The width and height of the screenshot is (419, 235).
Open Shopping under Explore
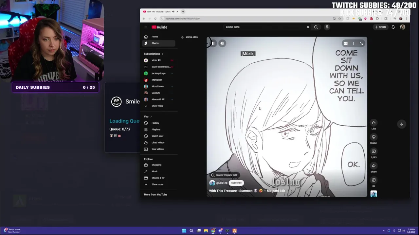159,165
